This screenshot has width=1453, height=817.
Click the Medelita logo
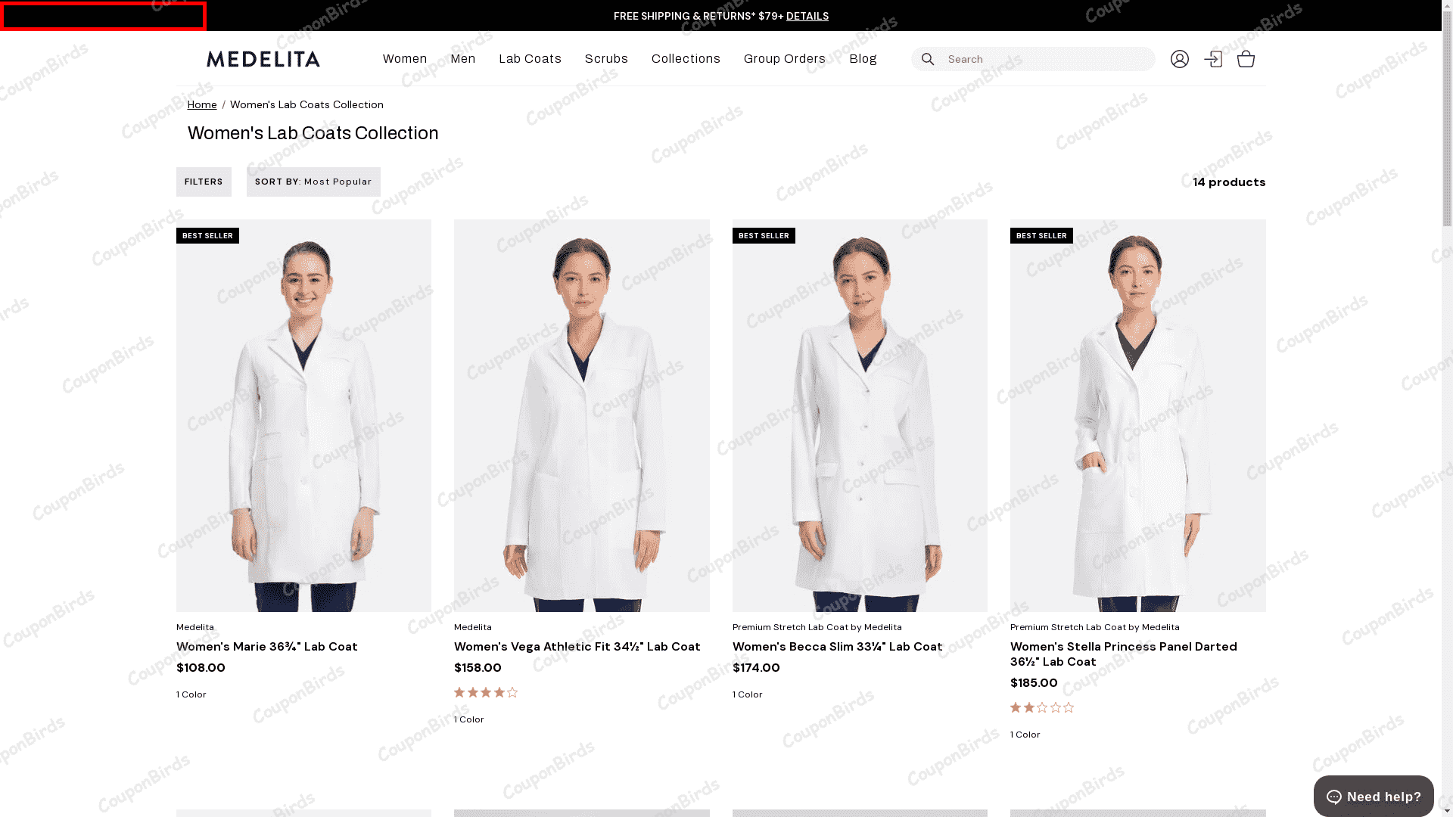click(263, 59)
